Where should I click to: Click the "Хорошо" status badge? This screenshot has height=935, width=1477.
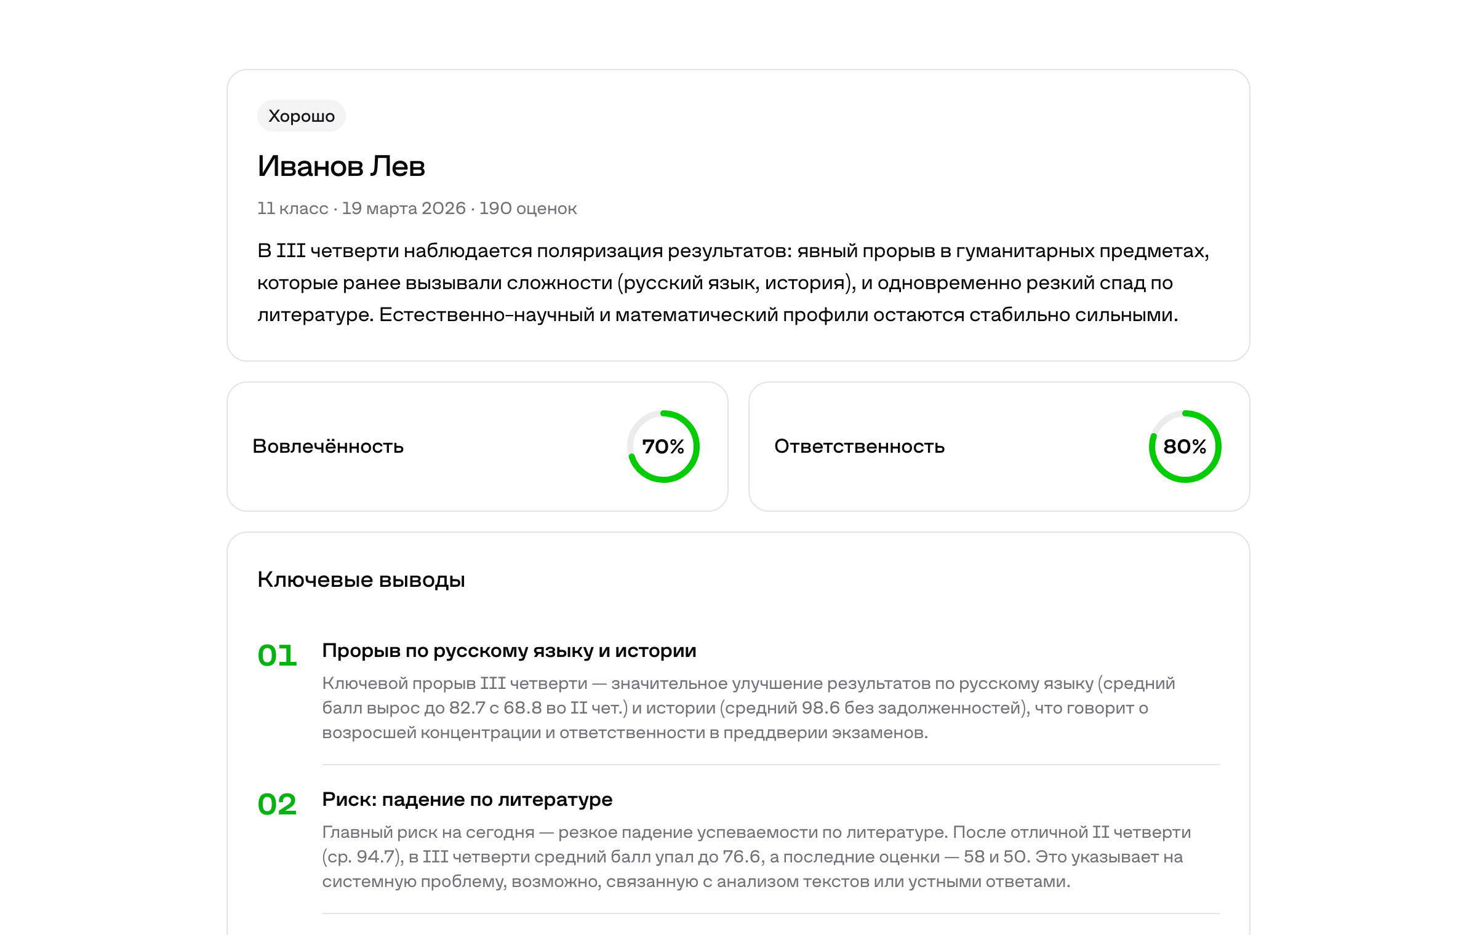pos(301,116)
